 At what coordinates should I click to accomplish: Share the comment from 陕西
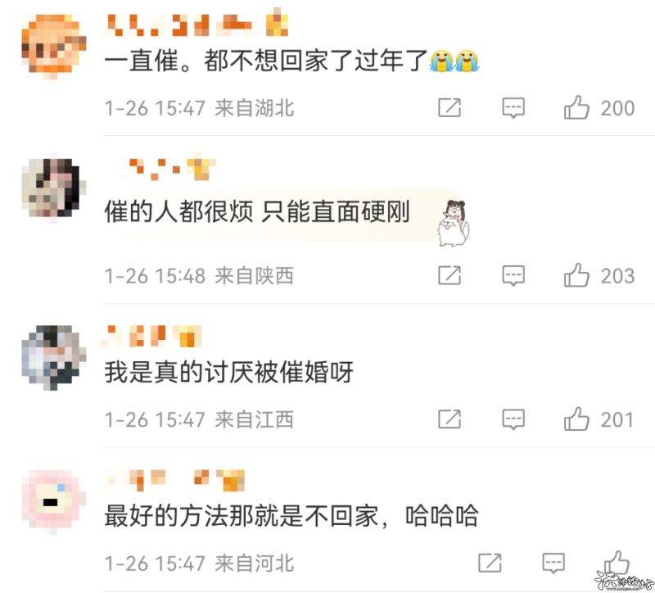point(449,275)
